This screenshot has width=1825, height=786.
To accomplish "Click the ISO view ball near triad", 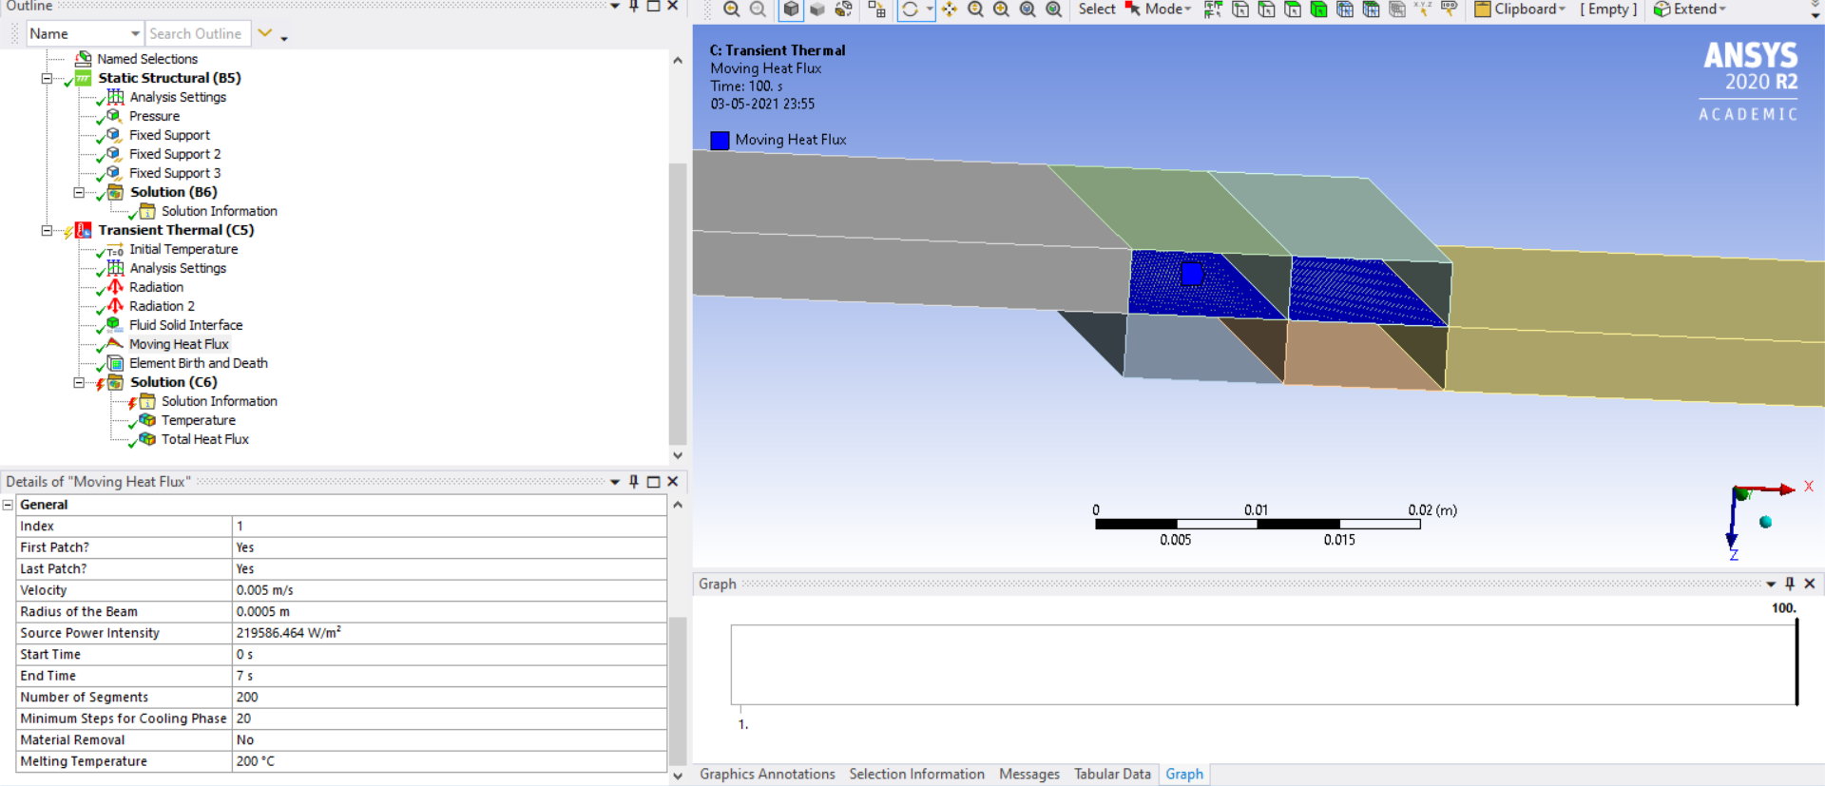I will 1765,522.
